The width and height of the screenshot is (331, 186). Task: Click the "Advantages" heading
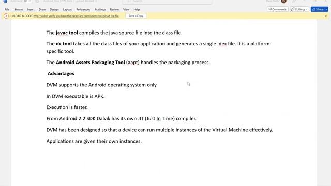pyautogui.click(x=61, y=73)
